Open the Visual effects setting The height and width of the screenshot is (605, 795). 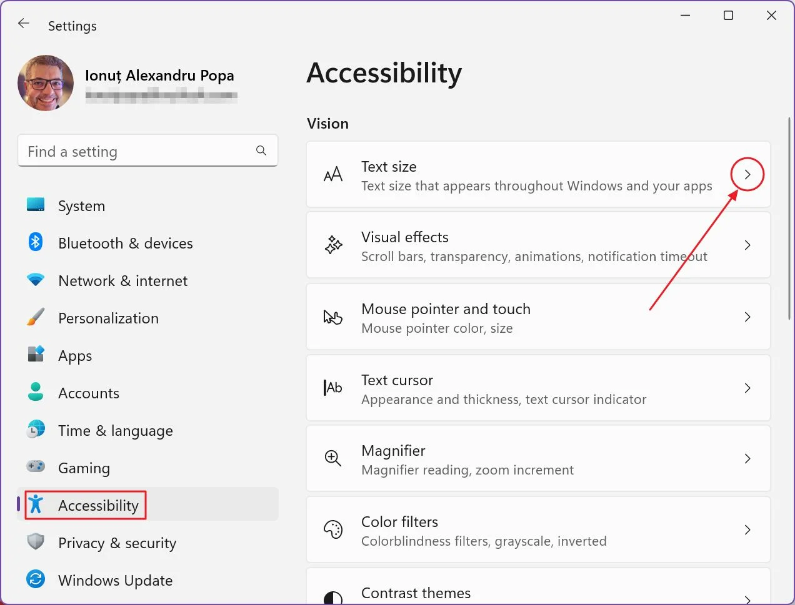[538, 245]
